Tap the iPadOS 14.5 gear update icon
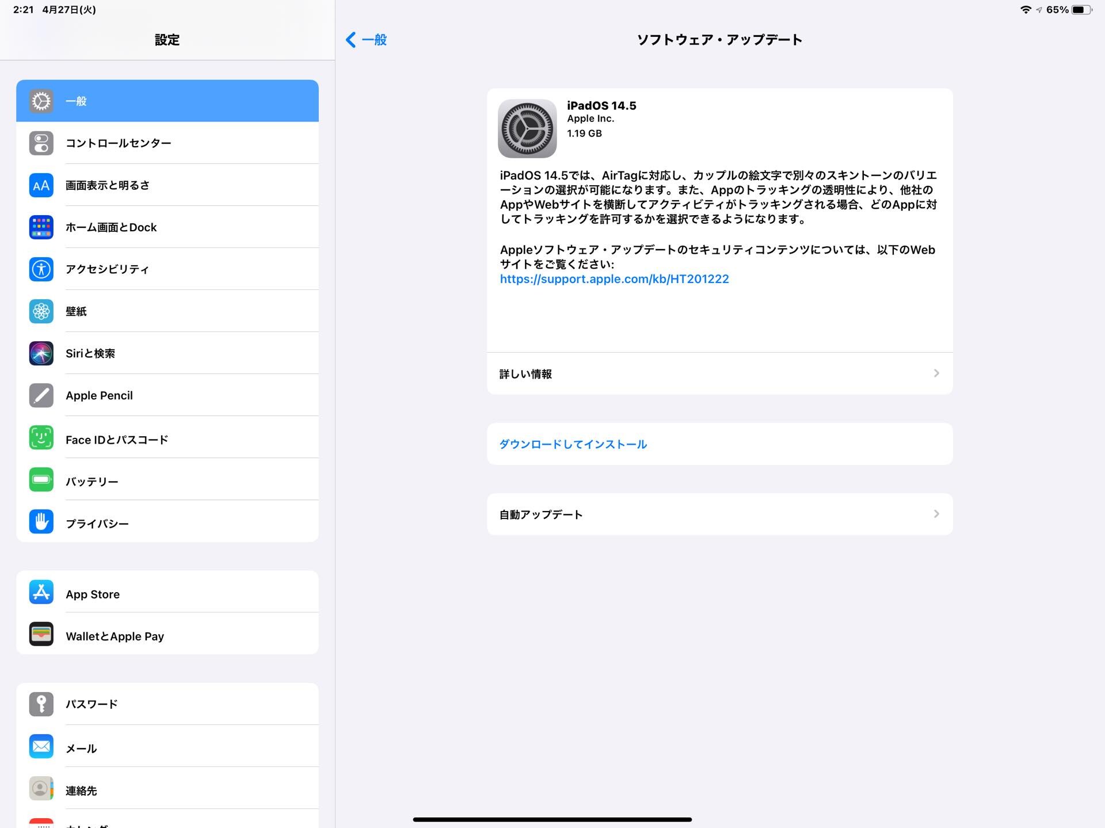This screenshot has height=828, width=1105. 527,128
